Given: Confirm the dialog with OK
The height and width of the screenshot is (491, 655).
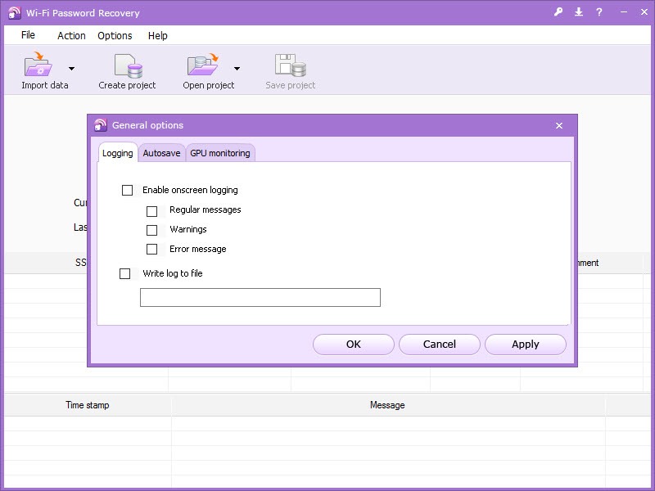Looking at the screenshot, I should pos(354,345).
